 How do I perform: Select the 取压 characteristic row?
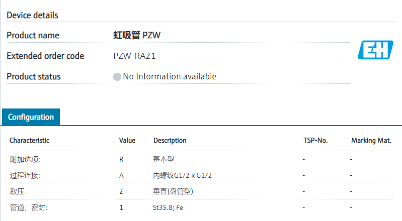(x=18, y=191)
